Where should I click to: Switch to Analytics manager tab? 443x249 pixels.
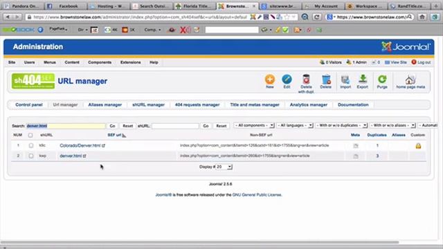coord(309,104)
